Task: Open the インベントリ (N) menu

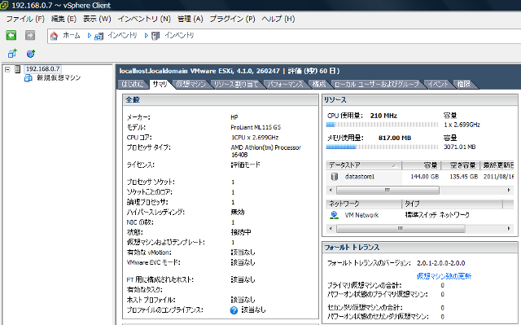Action: point(144,19)
